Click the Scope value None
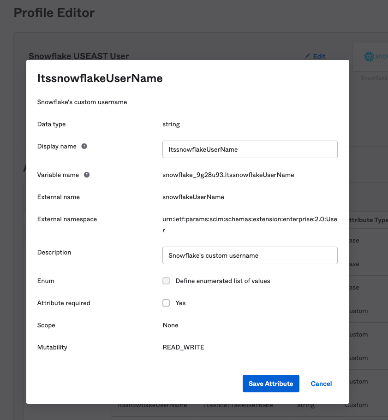Screen dimensions: 388x420 170,325
